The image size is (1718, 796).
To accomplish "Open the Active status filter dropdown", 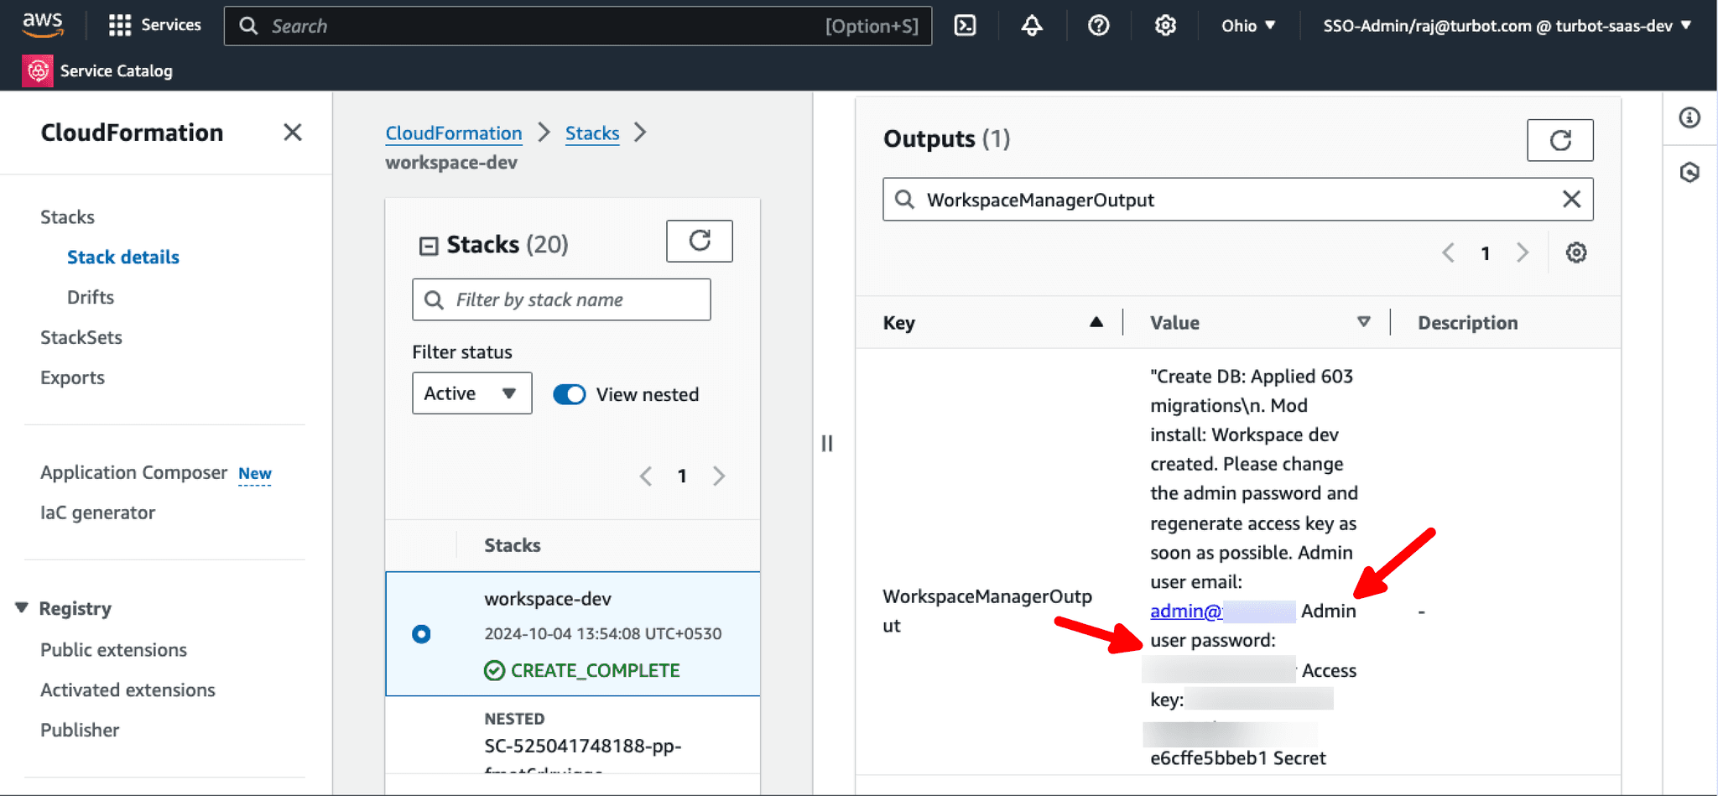I will point(471,393).
